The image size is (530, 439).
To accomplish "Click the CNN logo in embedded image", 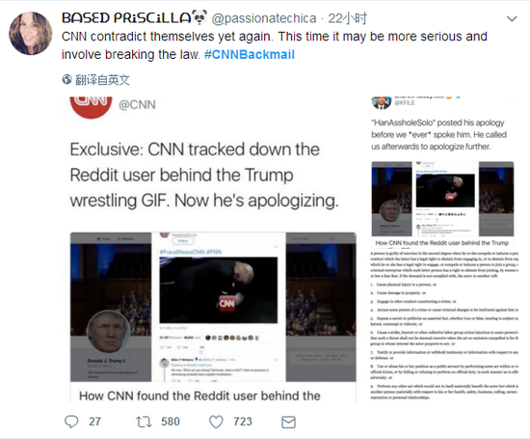I will [x=91, y=107].
